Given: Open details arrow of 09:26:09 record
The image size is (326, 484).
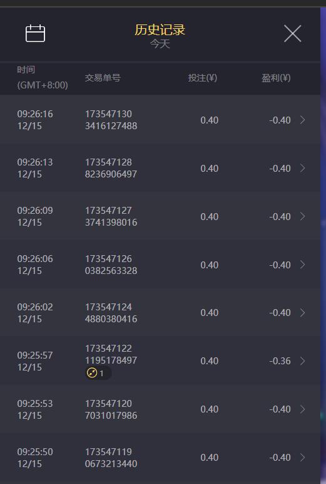Looking at the screenshot, I should [303, 216].
